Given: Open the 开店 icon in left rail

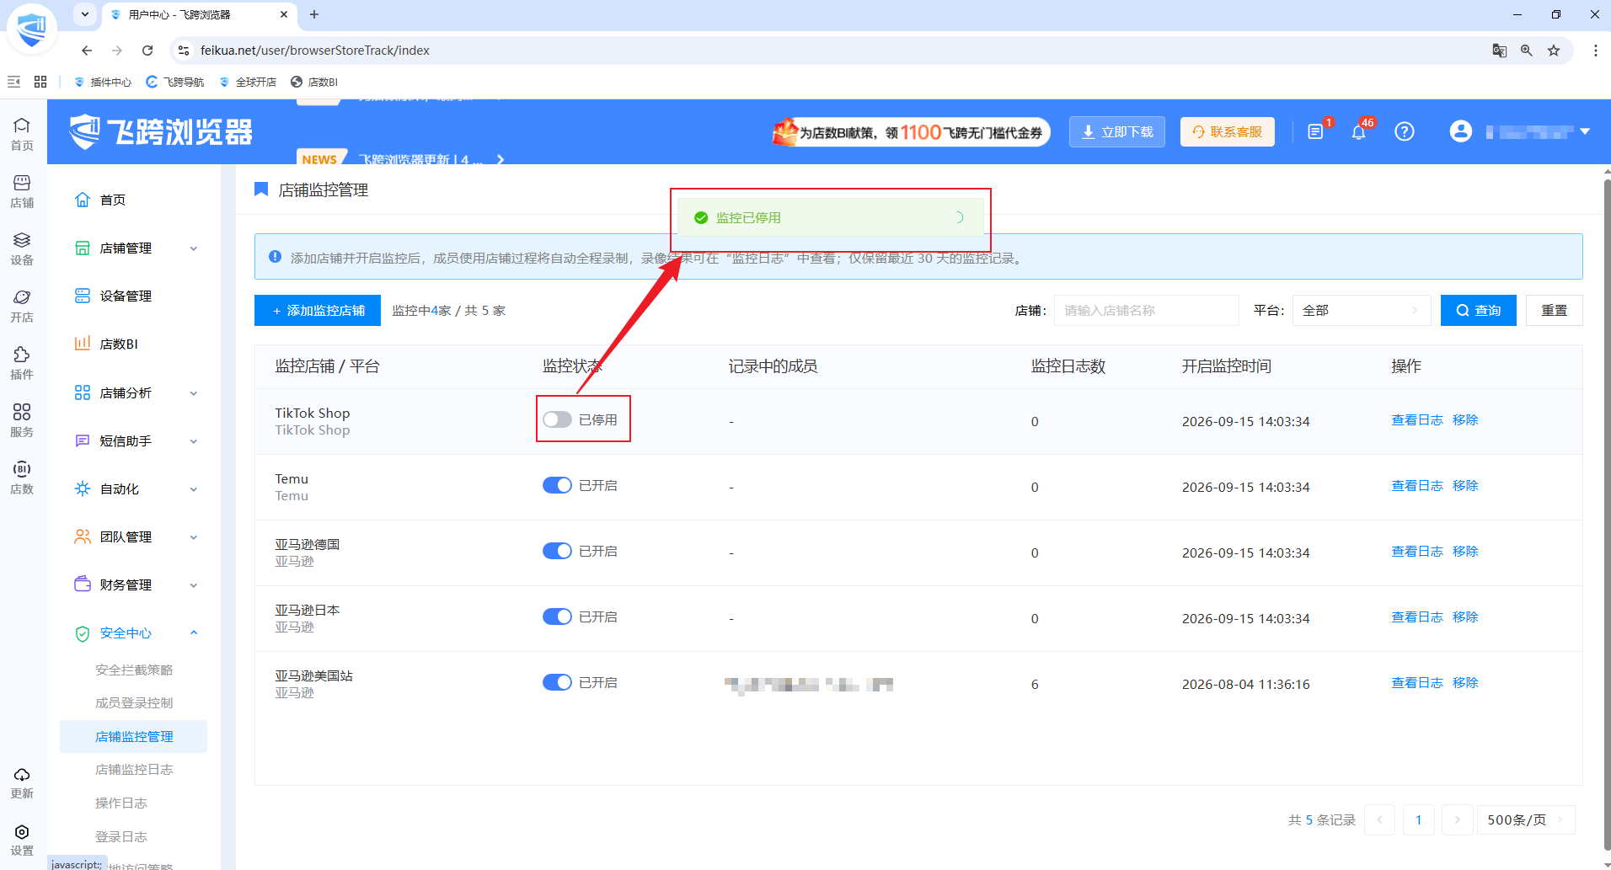Looking at the screenshot, I should pyautogui.click(x=22, y=306).
